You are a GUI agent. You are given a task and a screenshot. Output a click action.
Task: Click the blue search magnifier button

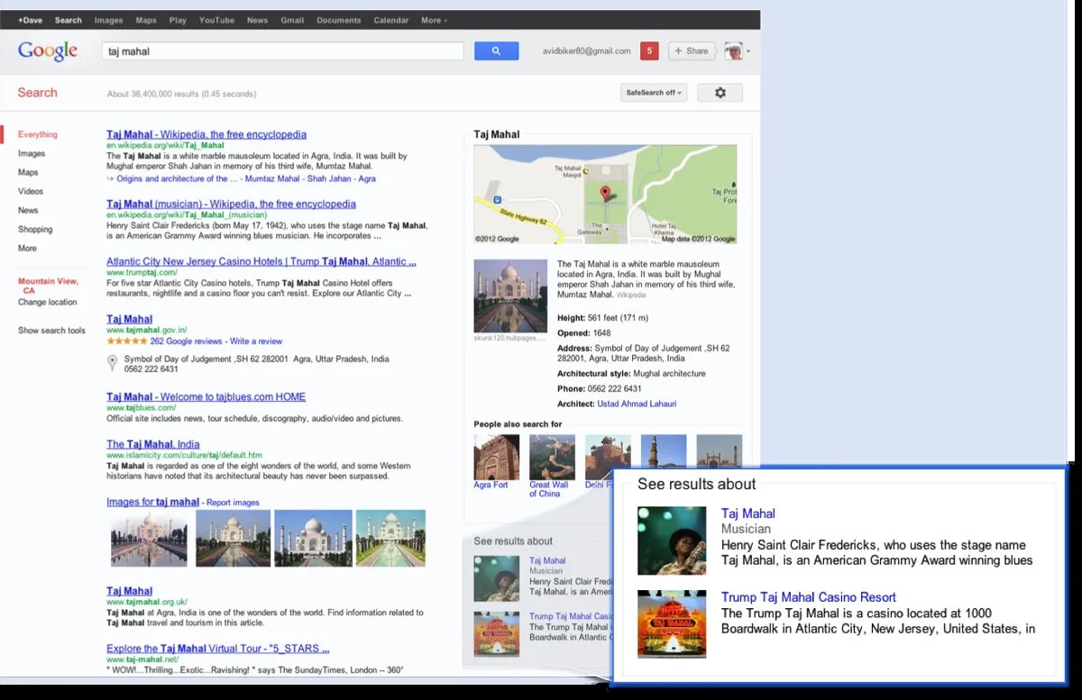[496, 51]
